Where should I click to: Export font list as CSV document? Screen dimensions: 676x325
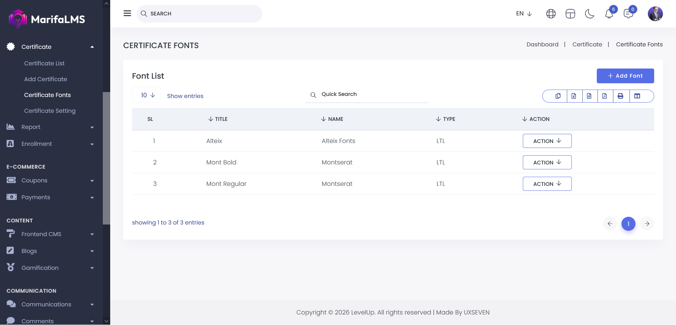coord(589,96)
